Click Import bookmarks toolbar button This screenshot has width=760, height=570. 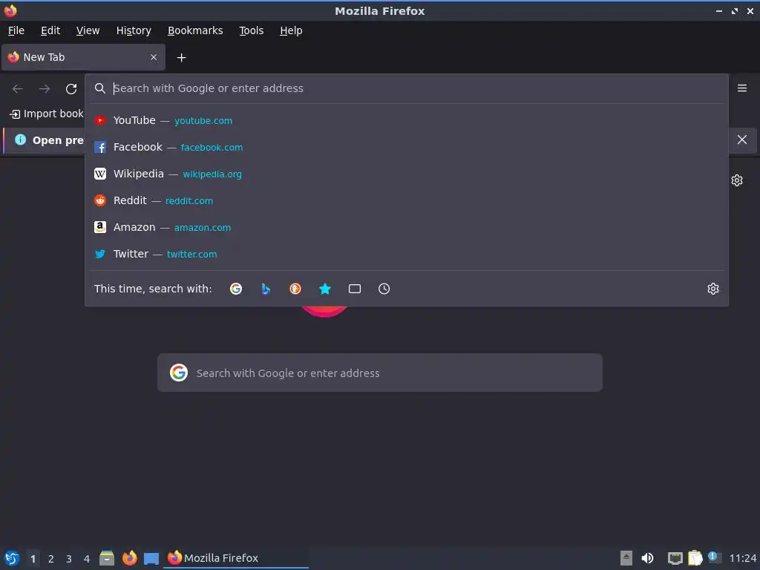47,114
